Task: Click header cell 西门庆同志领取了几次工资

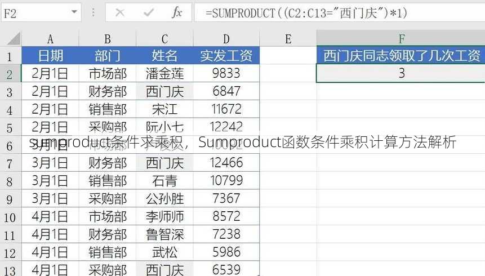Action: tap(401, 55)
